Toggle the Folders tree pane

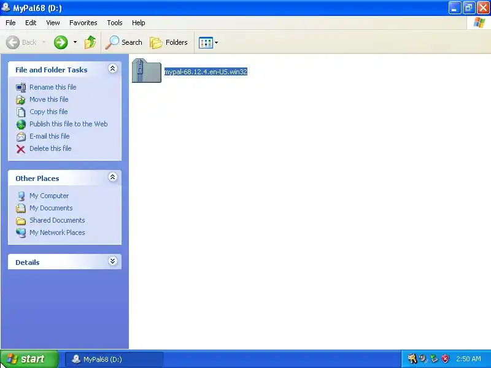coord(169,42)
